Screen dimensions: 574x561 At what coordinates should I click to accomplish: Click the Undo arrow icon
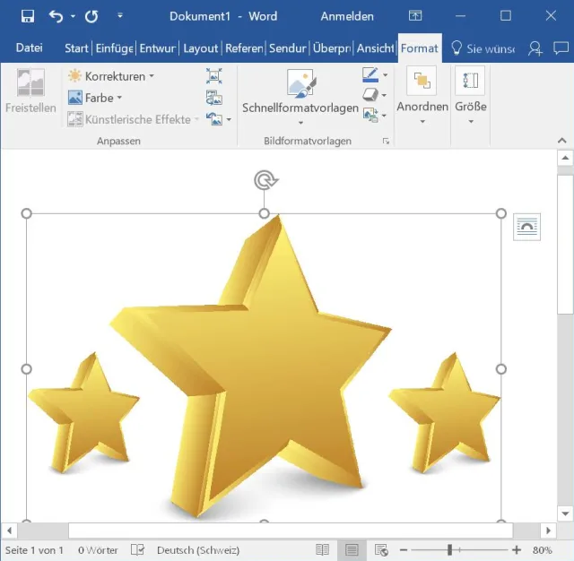(57, 16)
